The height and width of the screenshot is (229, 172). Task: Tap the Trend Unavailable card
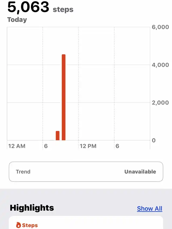(x=86, y=172)
